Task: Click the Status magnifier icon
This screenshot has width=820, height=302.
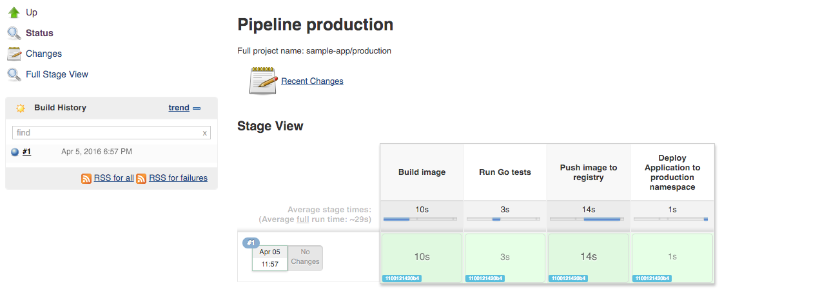Action: 14,33
